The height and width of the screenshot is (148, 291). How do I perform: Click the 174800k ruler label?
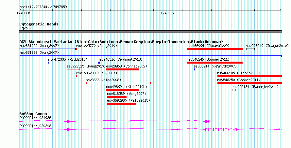[24, 13]
